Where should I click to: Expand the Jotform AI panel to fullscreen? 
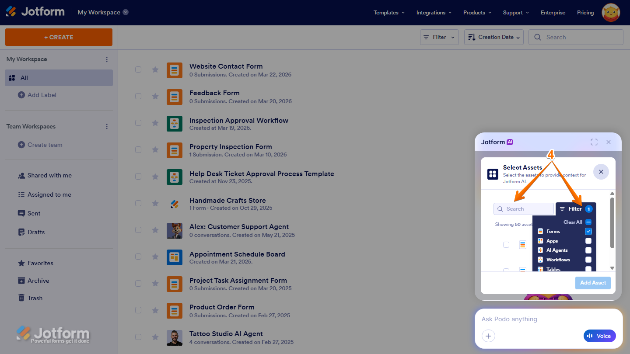594,142
